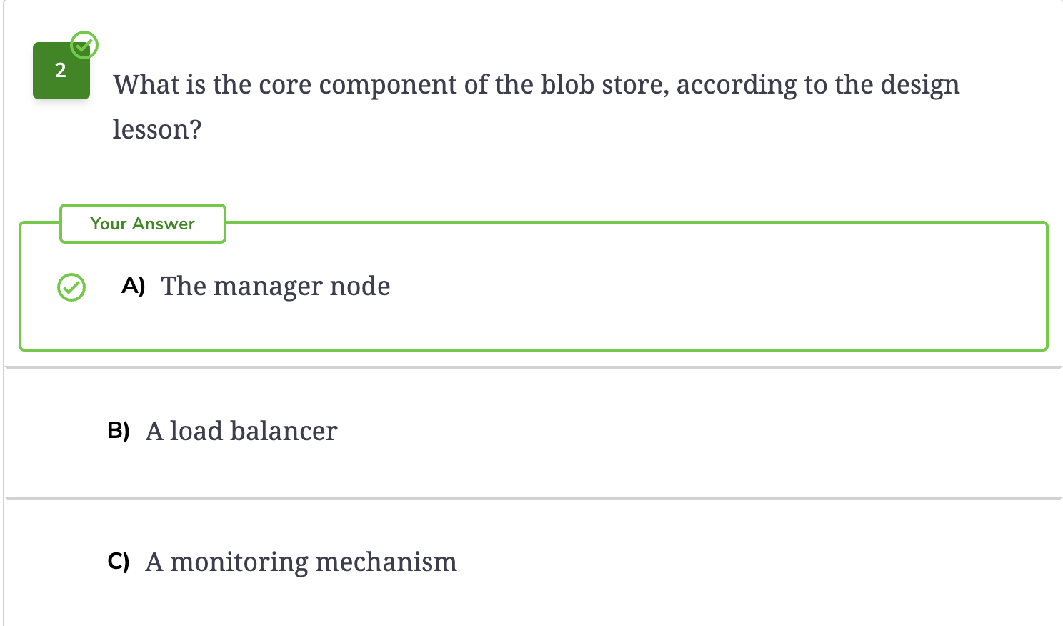Click the green question number 2 badge

tap(61, 71)
